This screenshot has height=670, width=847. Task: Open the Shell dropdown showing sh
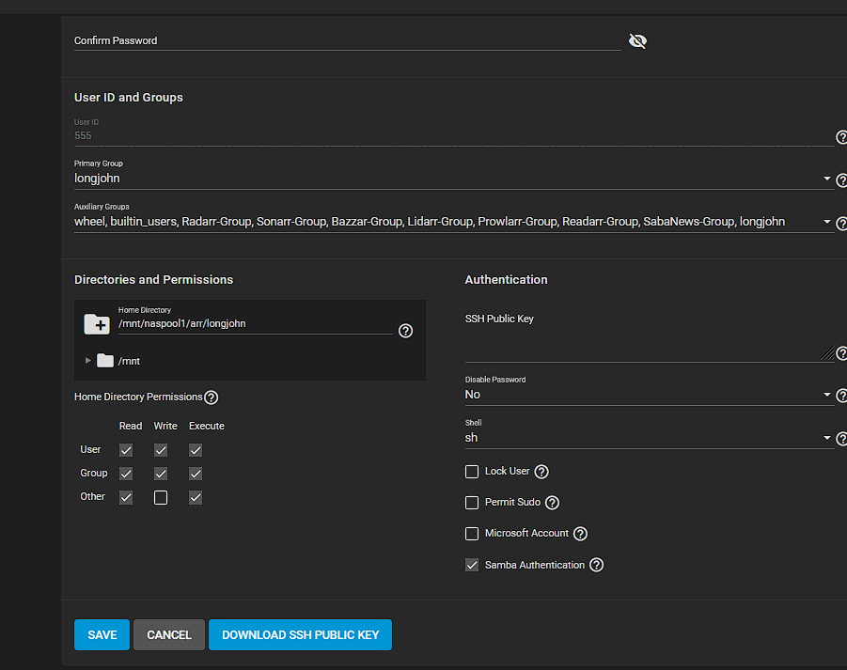649,438
